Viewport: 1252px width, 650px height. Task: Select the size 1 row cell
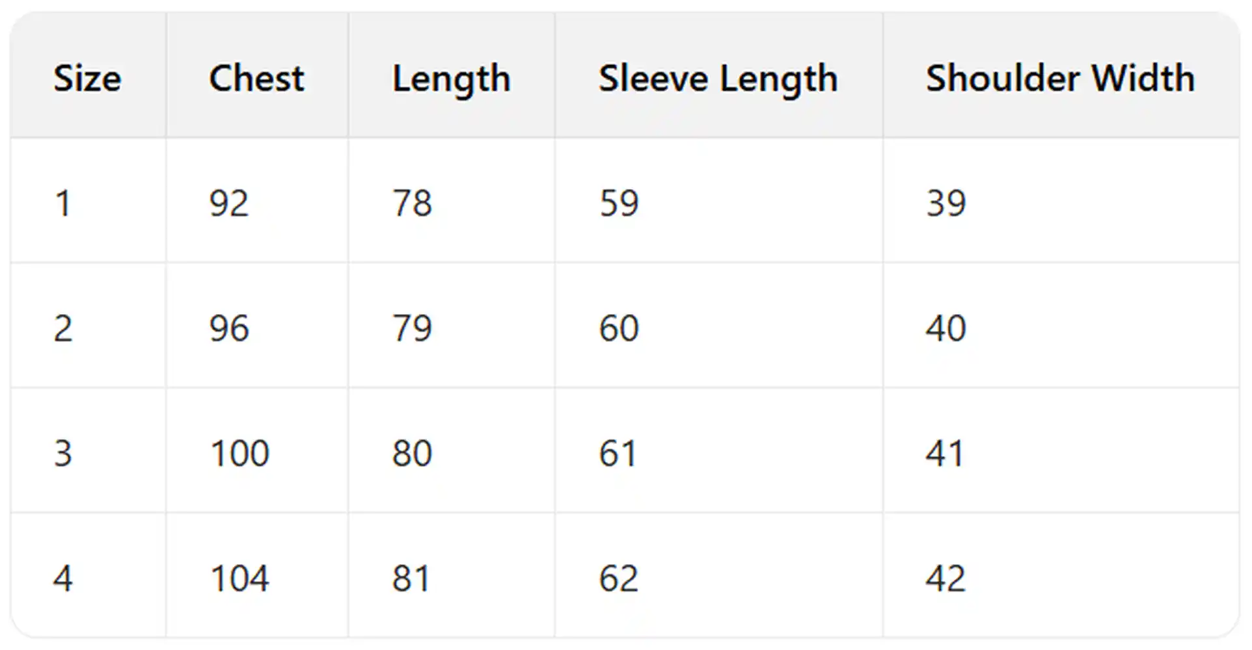point(62,203)
